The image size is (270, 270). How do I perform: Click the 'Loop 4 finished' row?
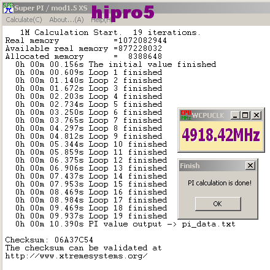89,96
